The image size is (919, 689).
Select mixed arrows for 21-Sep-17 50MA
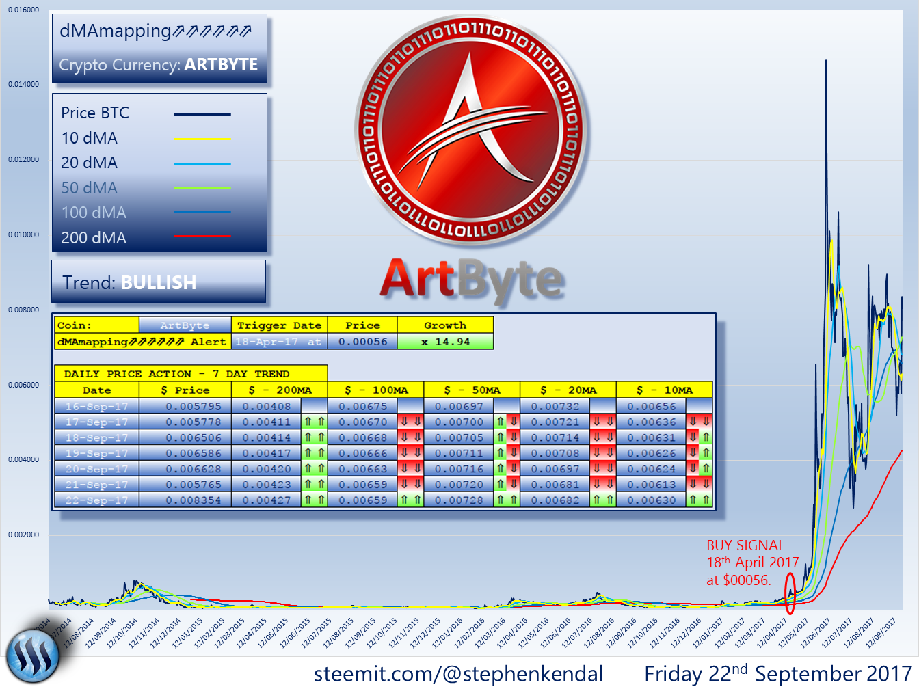[507, 484]
